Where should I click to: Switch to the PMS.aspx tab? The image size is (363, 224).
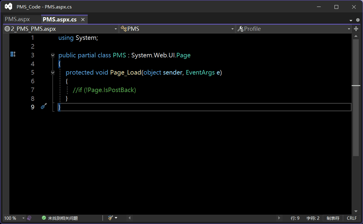pos(18,19)
